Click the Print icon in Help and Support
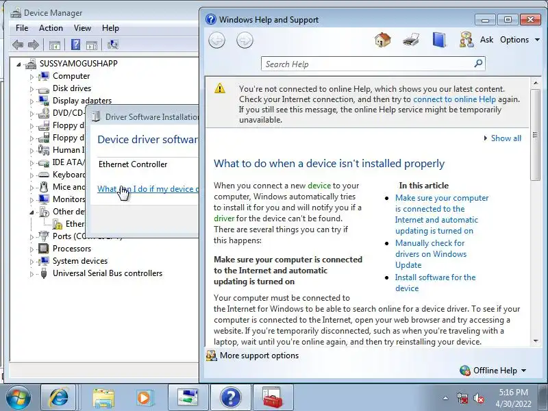This screenshot has height=411, width=548. [410, 40]
